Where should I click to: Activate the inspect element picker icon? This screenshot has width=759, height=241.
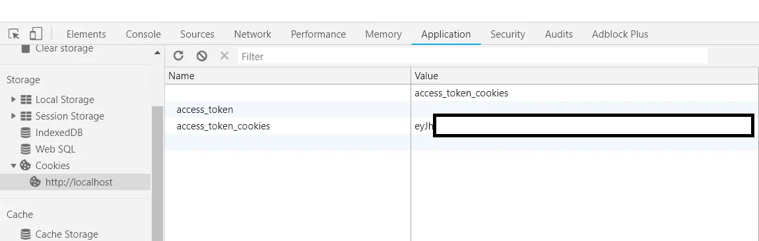(14, 34)
